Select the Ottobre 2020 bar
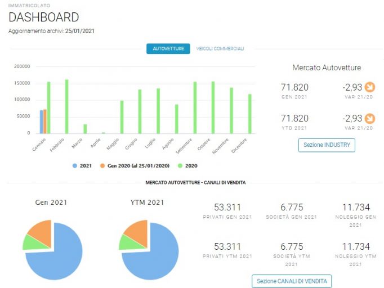This screenshot has width=384, height=288. click(x=213, y=107)
